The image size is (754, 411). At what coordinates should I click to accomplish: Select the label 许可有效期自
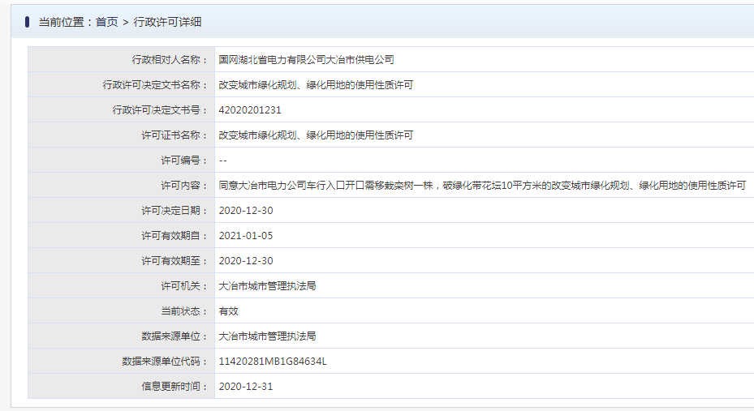pos(174,236)
